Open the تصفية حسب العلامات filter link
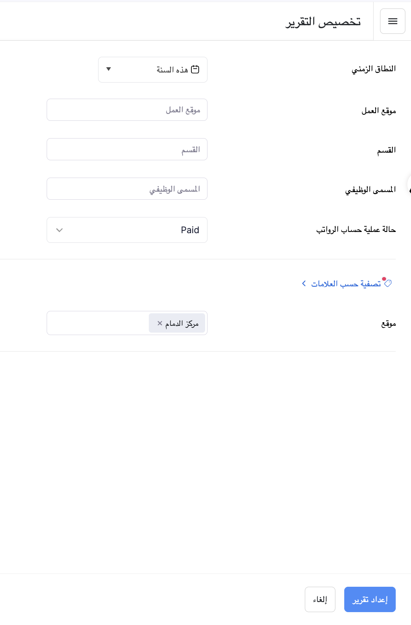The image size is (411, 625). pos(346,284)
